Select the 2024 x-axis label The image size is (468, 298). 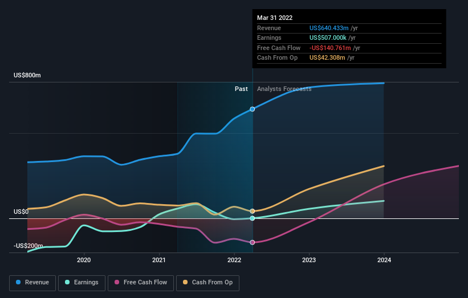point(384,260)
